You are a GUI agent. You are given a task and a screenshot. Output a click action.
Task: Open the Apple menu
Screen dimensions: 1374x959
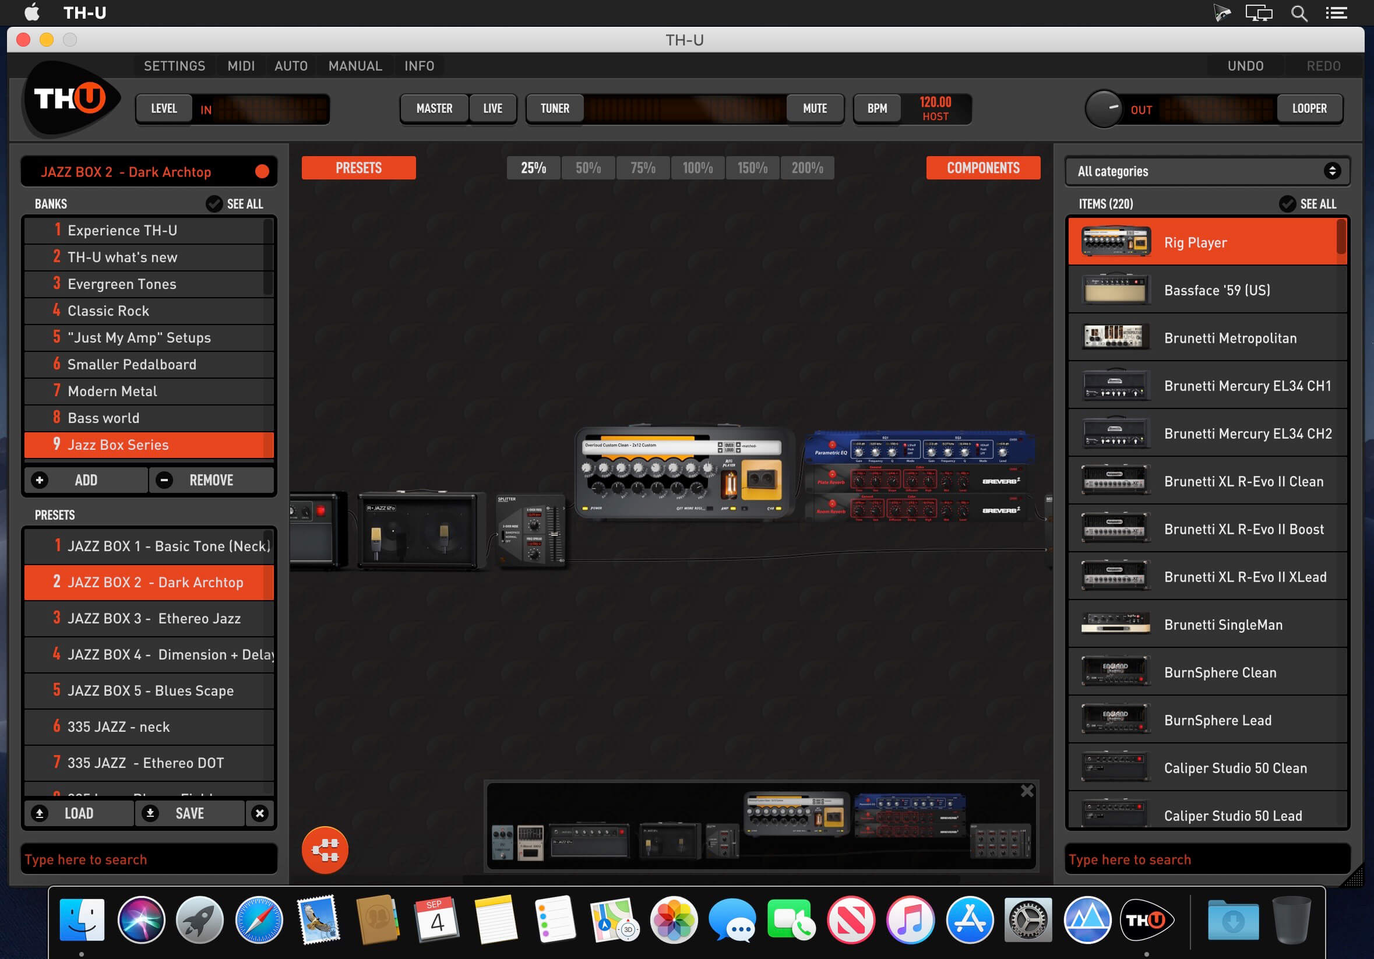click(31, 13)
